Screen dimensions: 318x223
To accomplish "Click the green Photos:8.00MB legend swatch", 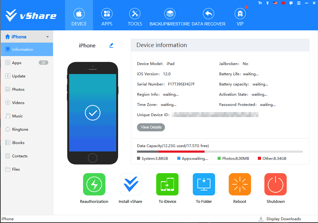I will pyautogui.click(x=219, y=158).
